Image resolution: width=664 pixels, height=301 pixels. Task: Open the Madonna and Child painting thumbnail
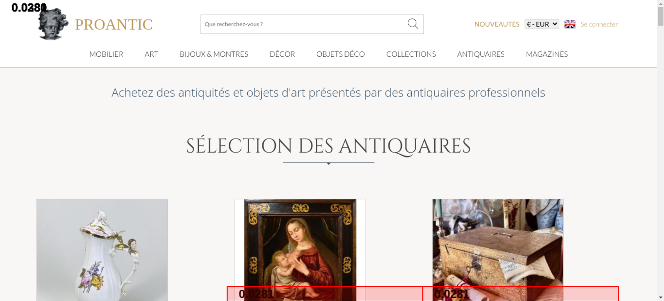300,242
